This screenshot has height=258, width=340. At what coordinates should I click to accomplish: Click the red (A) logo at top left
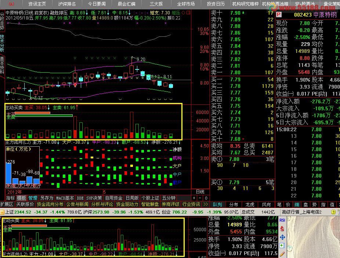(x=11, y=4)
